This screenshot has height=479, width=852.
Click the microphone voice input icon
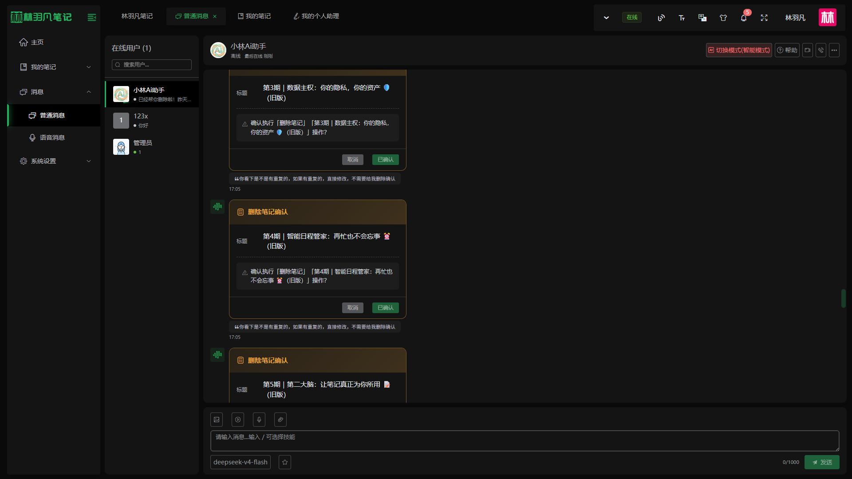[x=259, y=420]
